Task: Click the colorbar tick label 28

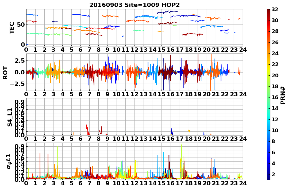Action: click(275, 31)
